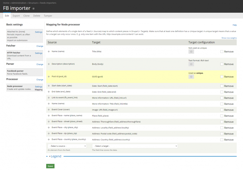Click drag handle of Event Place country row
This screenshot has height=170, width=243.
pyautogui.click(x=49, y=140)
